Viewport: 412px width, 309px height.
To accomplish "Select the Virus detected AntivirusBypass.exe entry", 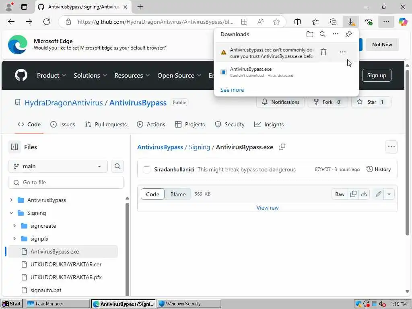I will [x=286, y=72].
